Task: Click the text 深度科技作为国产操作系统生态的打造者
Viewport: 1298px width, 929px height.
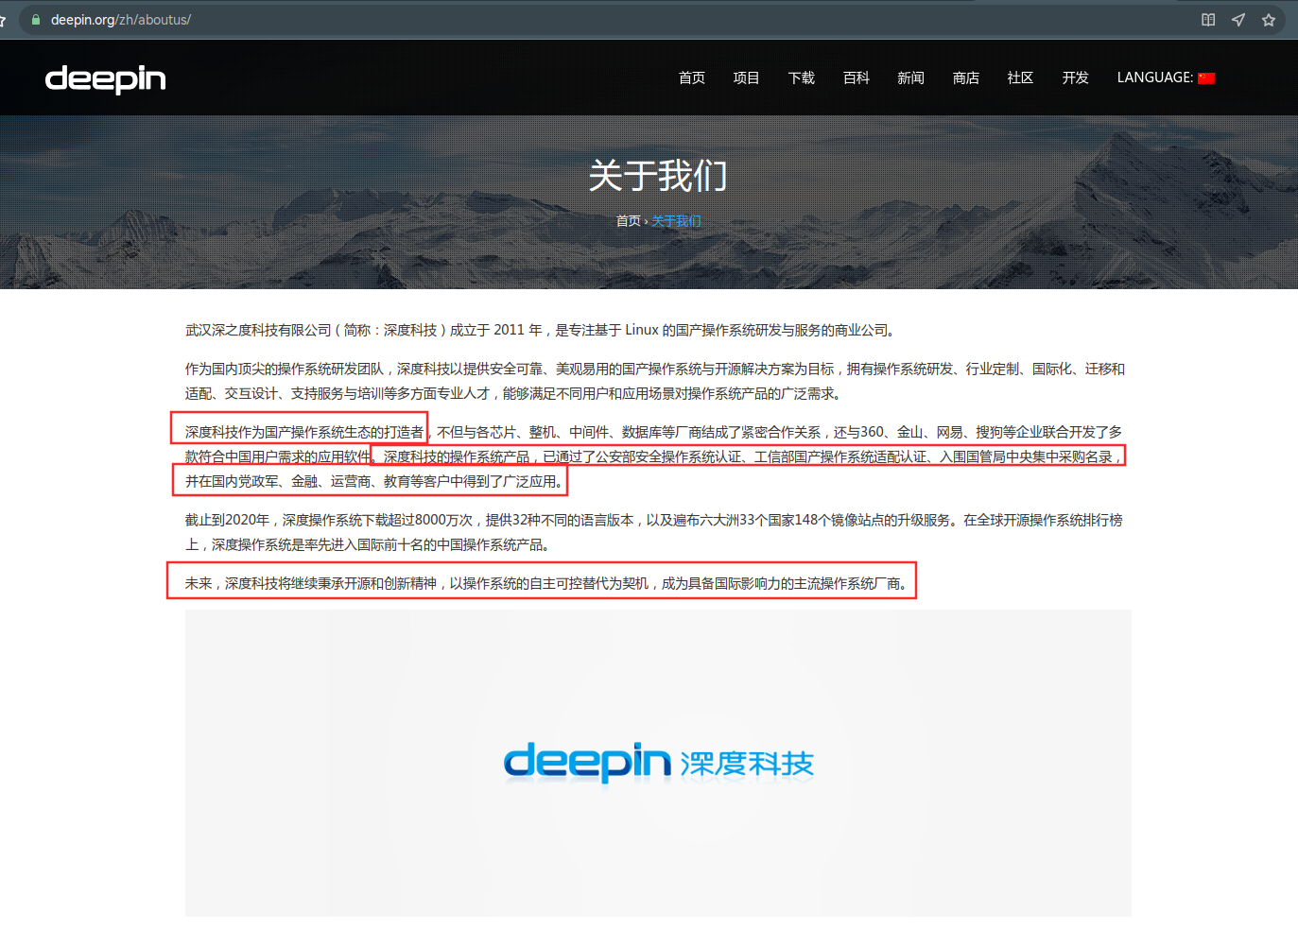Action: [304, 432]
